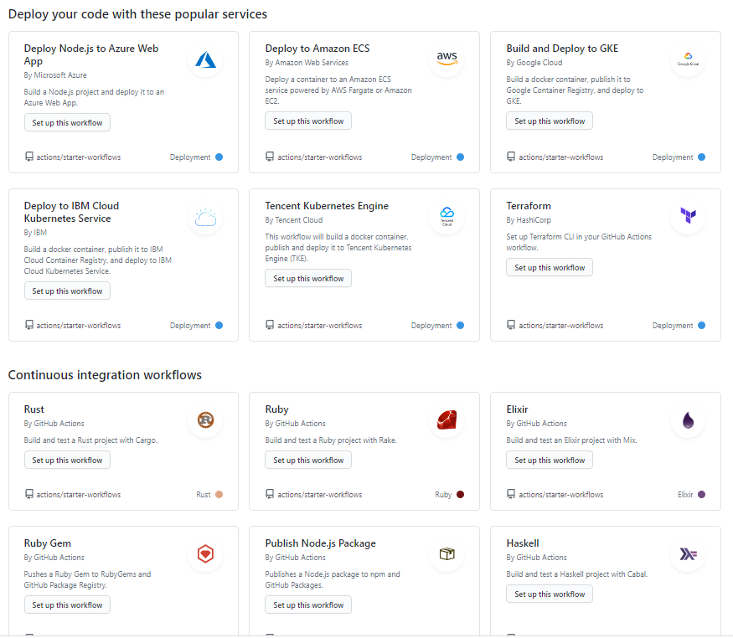The width and height of the screenshot is (733, 638).
Task: Click blue Deployment dot in Terraform card
Action: point(701,325)
